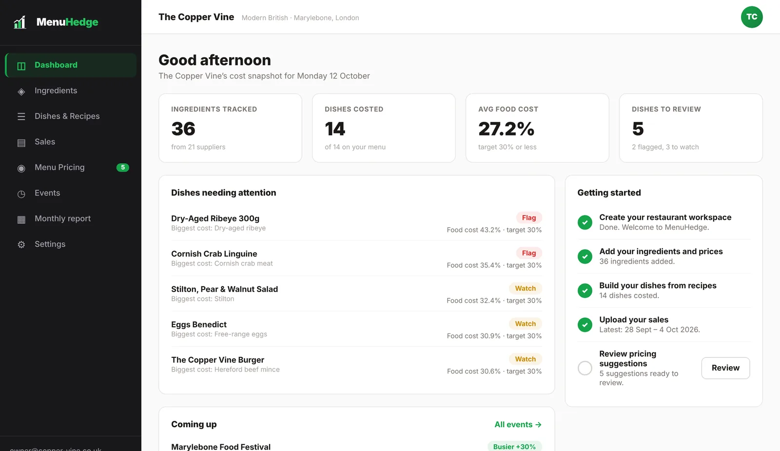The image size is (780, 451).
Task: Open the TC user avatar
Action: click(752, 17)
